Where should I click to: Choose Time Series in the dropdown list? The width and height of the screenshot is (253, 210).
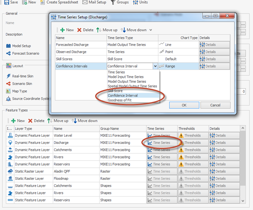(133, 72)
